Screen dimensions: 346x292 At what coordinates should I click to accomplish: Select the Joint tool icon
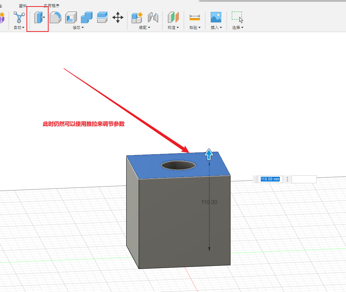(x=153, y=18)
